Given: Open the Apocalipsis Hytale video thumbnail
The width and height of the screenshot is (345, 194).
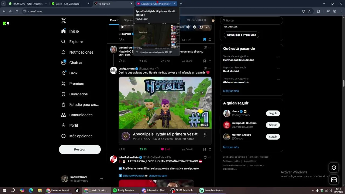Looking at the screenshot, I should point(165,103).
